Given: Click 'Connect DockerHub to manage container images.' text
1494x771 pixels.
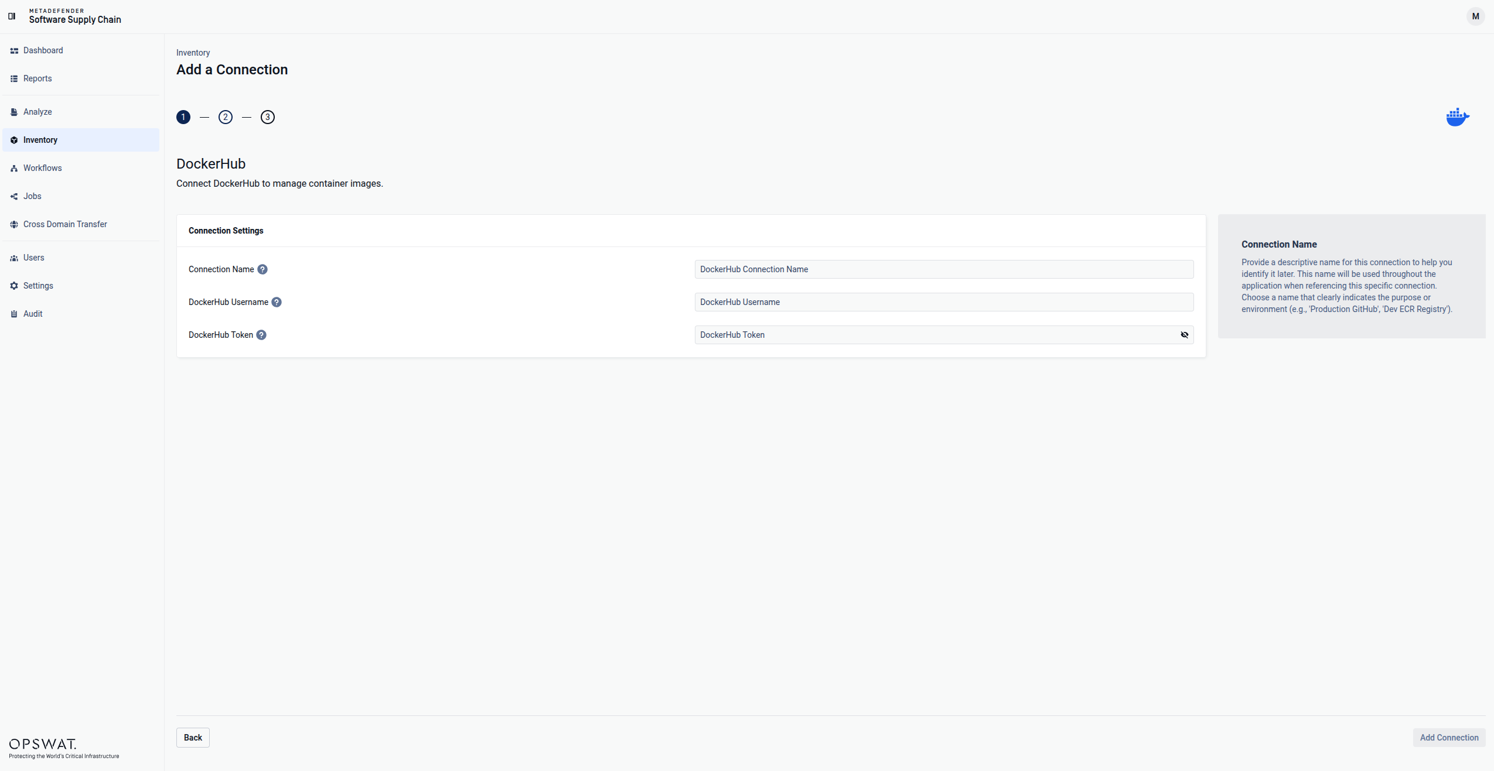Looking at the screenshot, I should [279, 184].
